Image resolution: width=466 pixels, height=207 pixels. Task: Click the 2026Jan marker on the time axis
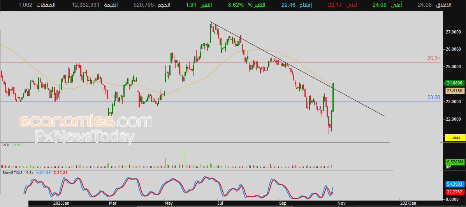(x=61, y=203)
